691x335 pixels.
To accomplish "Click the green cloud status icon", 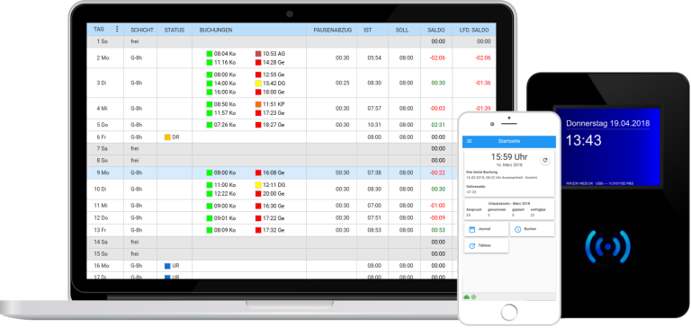I will click(467, 297).
